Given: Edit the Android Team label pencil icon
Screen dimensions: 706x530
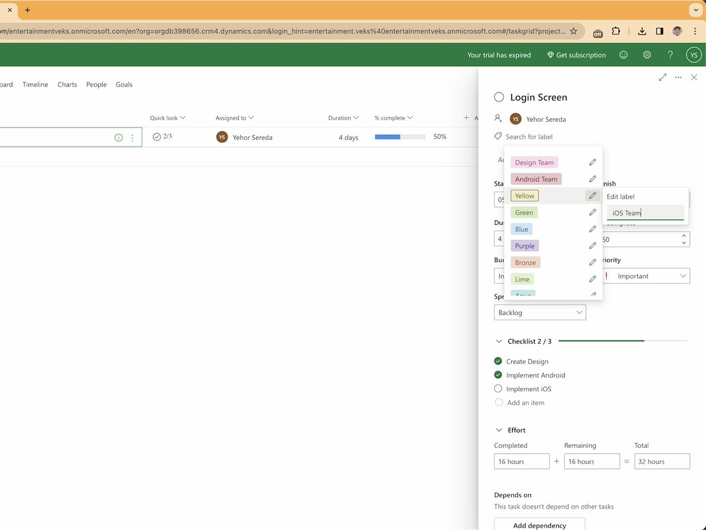Looking at the screenshot, I should [x=593, y=179].
